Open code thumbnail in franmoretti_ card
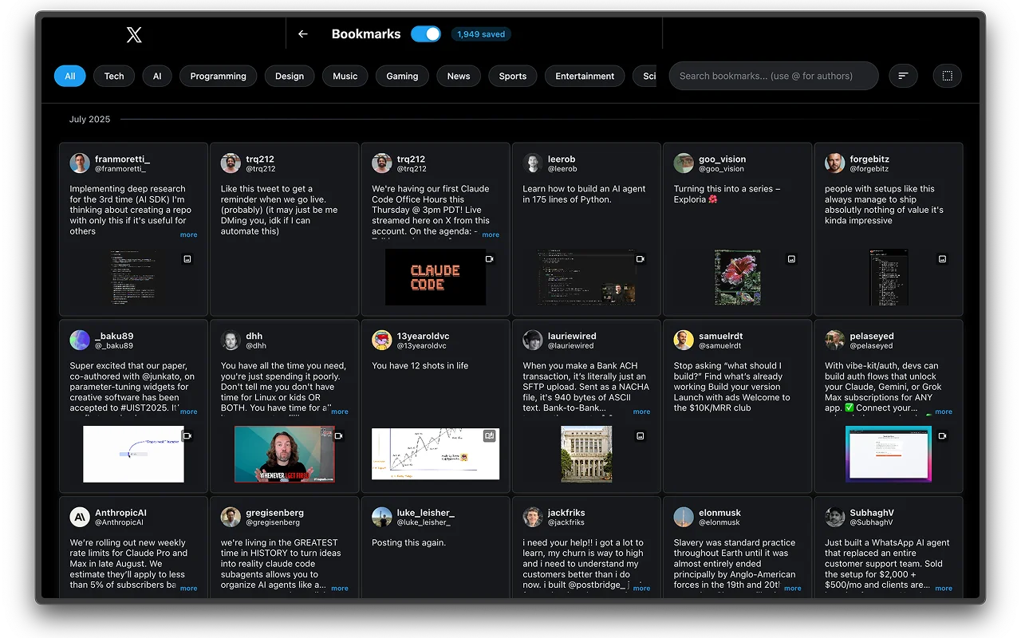Image resolution: width=1021 pixels, height=638 pixels. tap(133, 277)
